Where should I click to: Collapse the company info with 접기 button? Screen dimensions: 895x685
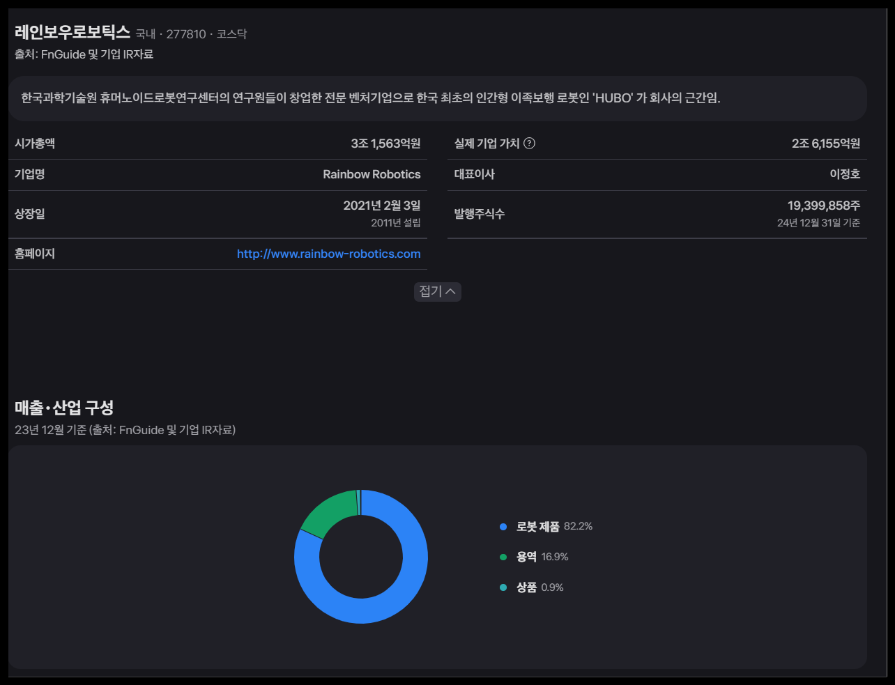[x=437, y=291]
